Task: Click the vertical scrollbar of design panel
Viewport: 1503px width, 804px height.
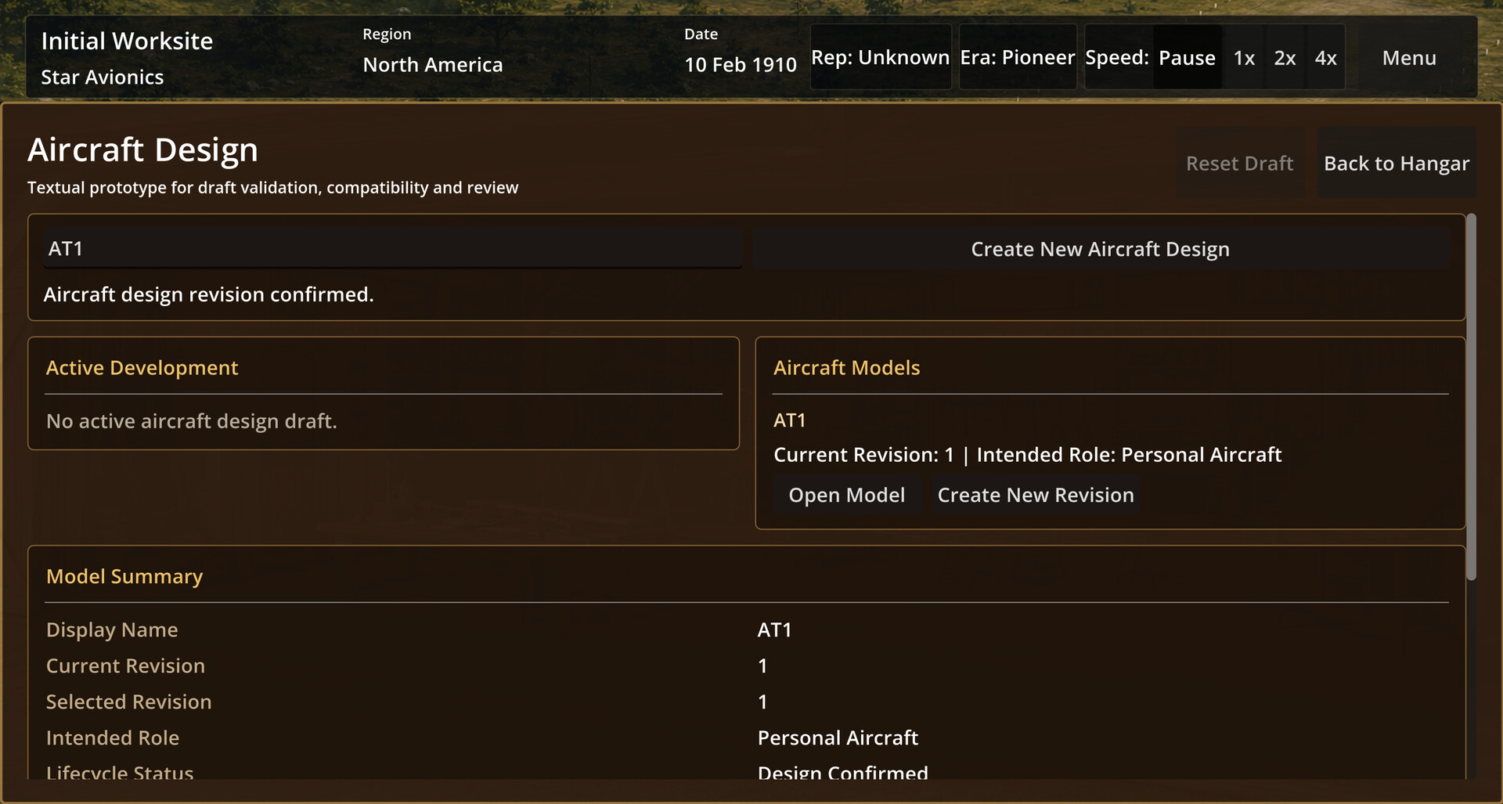Action: tap(1471, 396)
